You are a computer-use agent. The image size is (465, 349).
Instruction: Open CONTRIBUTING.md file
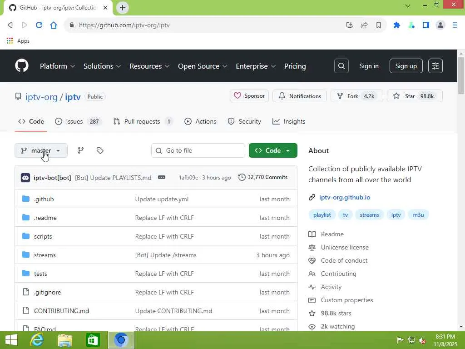(x=61, y=311)
